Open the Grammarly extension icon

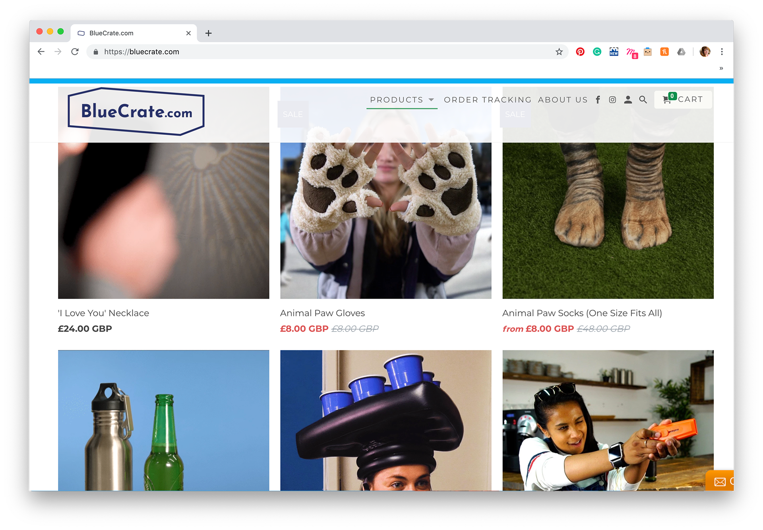pyautogui.click(x=597, y=52)
